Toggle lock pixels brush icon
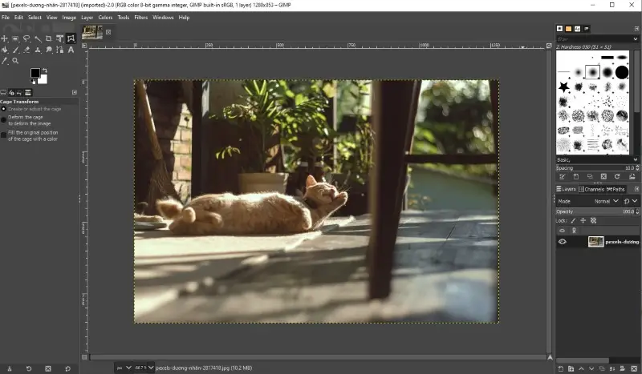 click(x=573, y=221)
